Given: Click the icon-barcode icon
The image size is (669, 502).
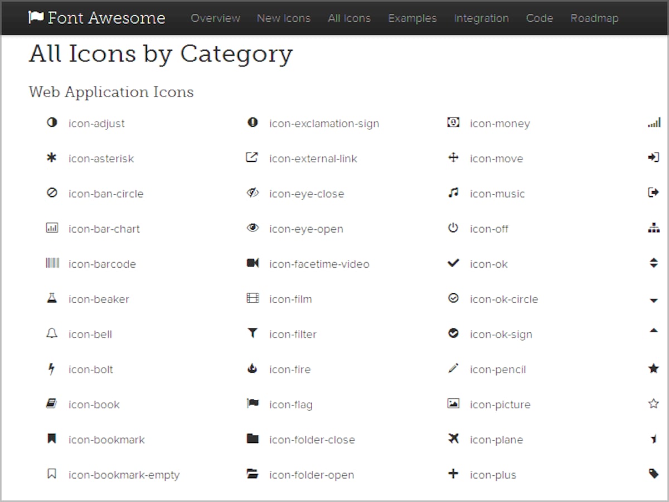Looking at the screenshot, I should pyautogui.click(x=52, y=263).
